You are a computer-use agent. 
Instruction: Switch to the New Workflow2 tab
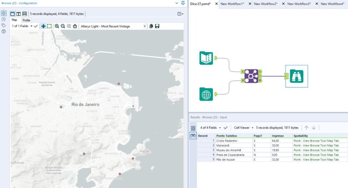pyautogui.click(x=266, y=4)
